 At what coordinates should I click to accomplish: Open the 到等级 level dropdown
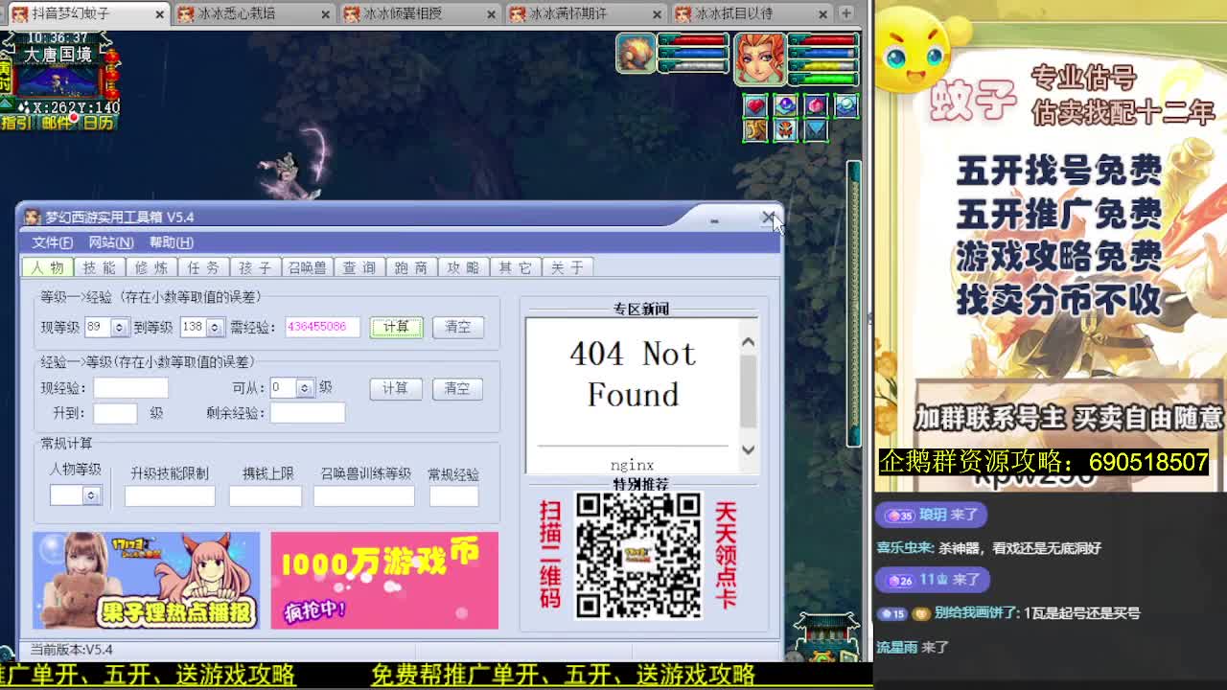tap(215, 328)
